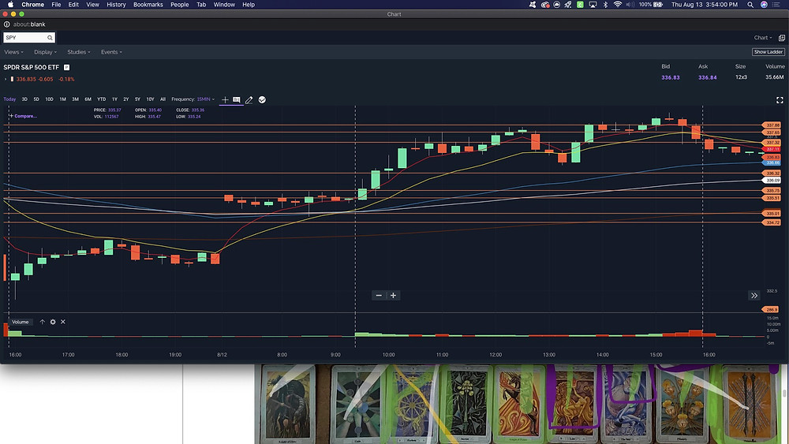Select the 3M time range
Screen dimensions: 789x444
[x=75, y=99]
